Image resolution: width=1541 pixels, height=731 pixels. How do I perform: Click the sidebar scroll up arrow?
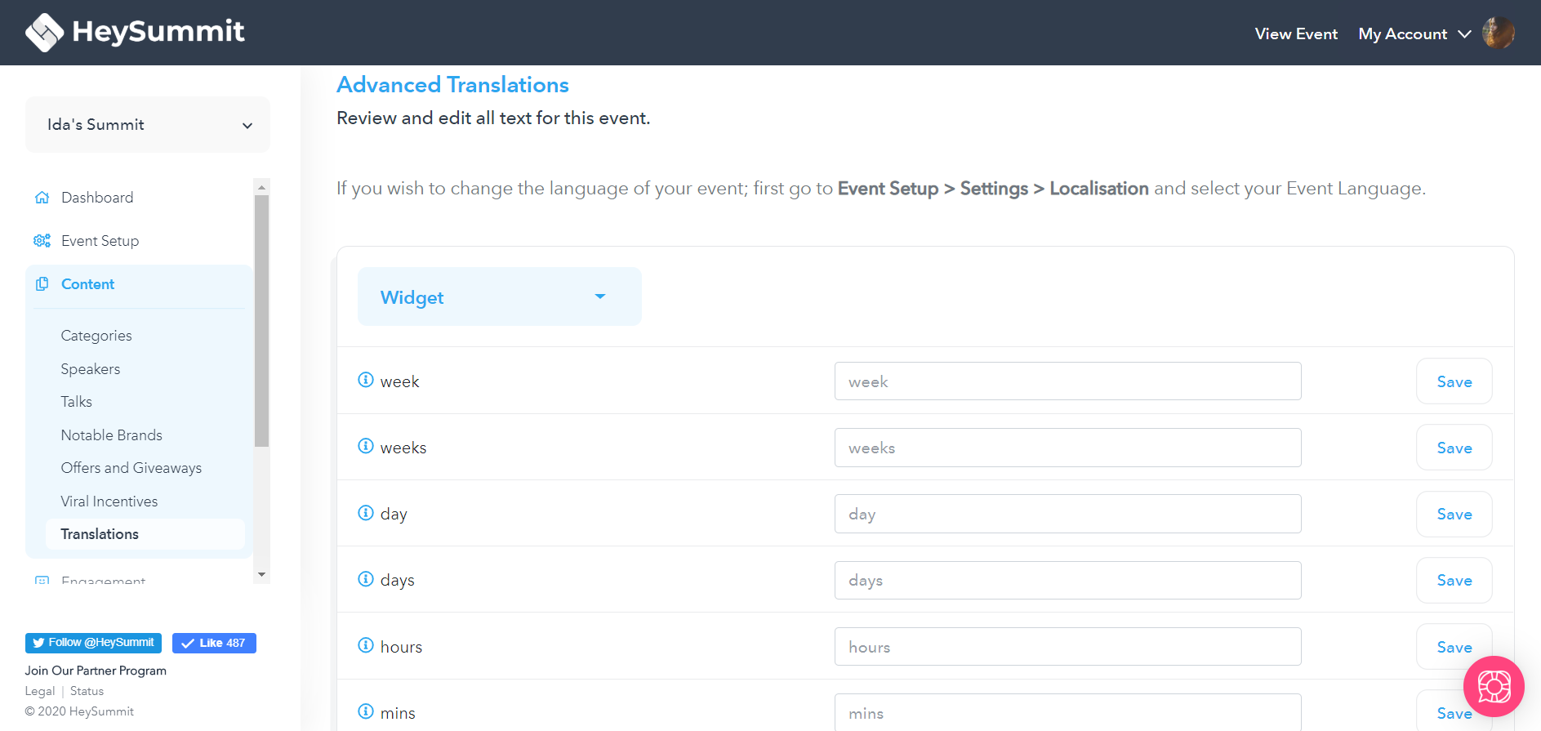tap(261, 187)
